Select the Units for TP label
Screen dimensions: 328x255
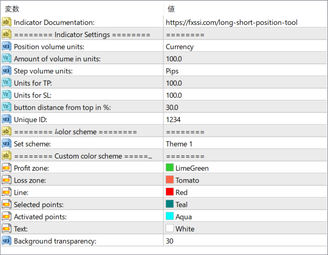(x=33, y=83)
